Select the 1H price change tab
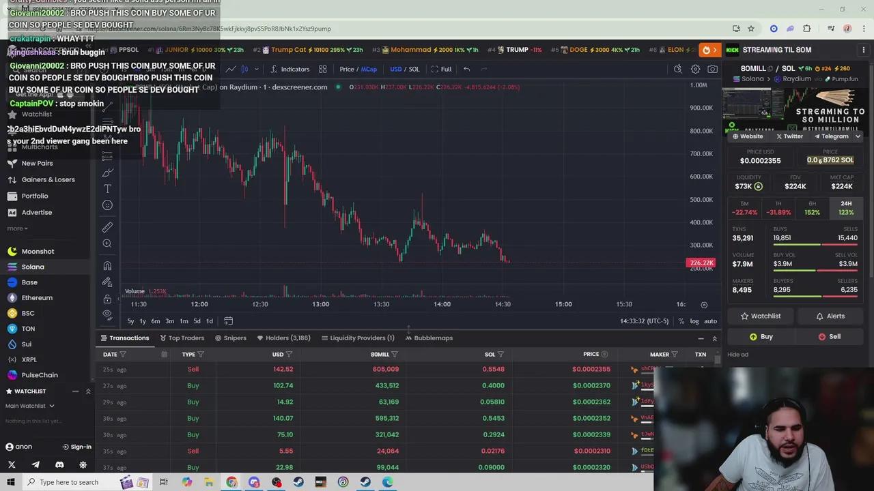The height and width of the screenshot is (491, 874). point(778,208)
